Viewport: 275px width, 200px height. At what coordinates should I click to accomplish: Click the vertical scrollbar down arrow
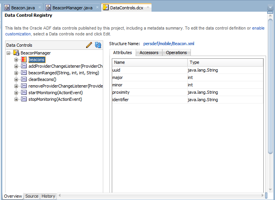(270, 189)
